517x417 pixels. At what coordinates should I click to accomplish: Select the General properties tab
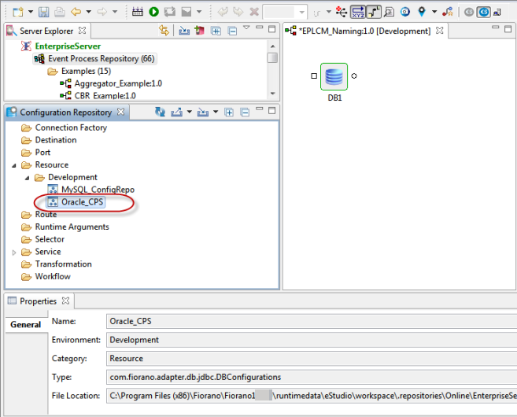25,325
